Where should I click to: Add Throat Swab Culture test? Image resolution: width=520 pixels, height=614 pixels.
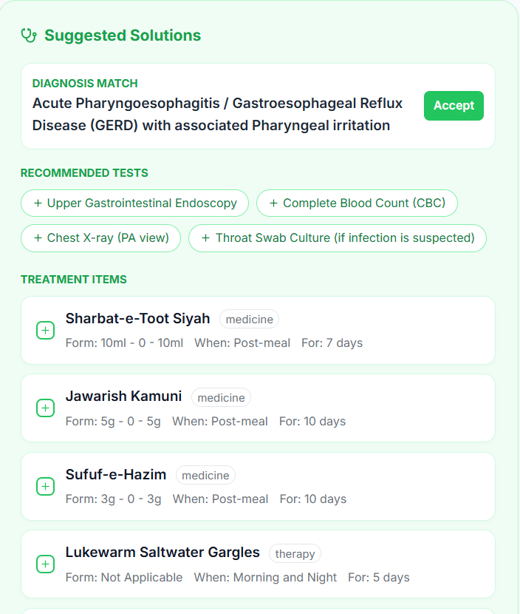click(x=338, y=238)
